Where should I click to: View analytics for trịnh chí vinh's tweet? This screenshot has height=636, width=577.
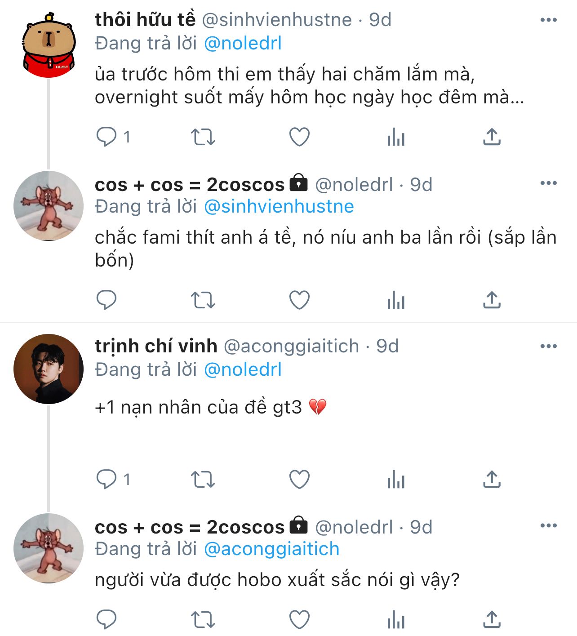pos(396,480)
